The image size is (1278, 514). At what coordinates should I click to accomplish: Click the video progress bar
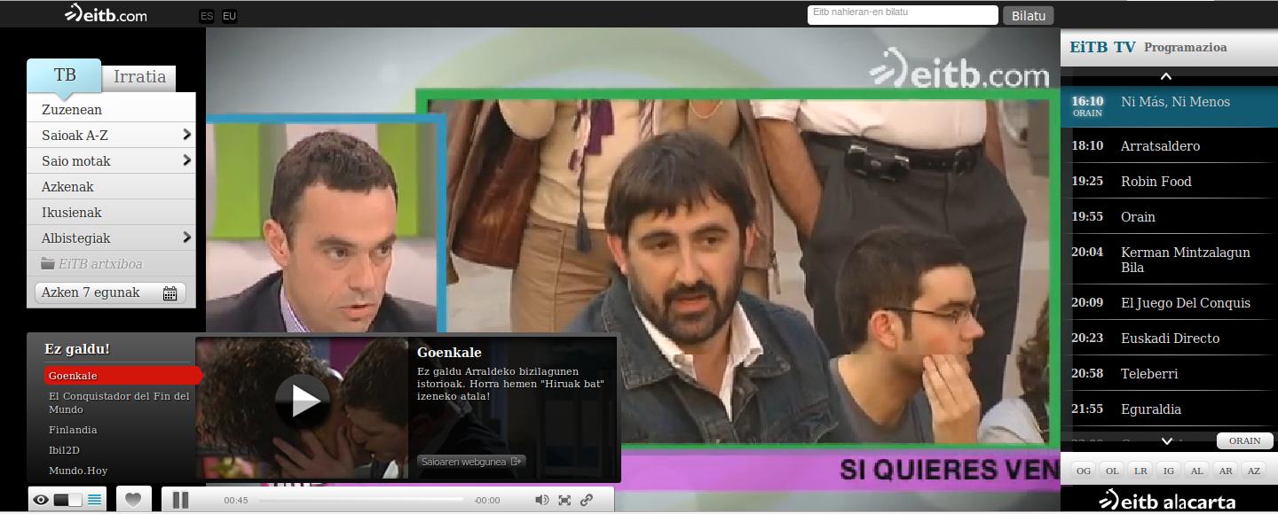tap(360, 500)
